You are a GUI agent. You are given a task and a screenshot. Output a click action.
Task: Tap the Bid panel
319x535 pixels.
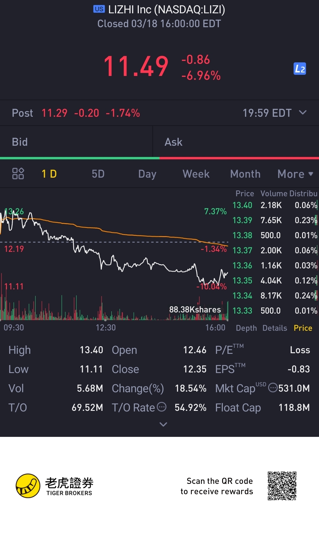pyautogui.click(x=76, y=142)
